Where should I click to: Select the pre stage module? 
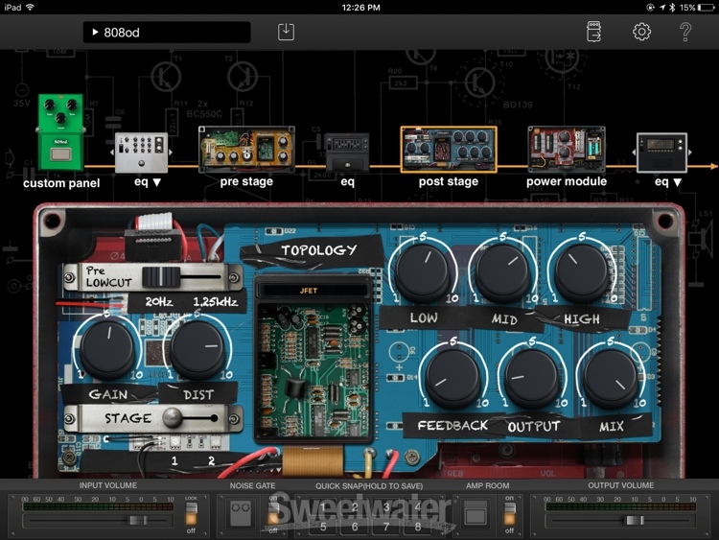(246, 150)
